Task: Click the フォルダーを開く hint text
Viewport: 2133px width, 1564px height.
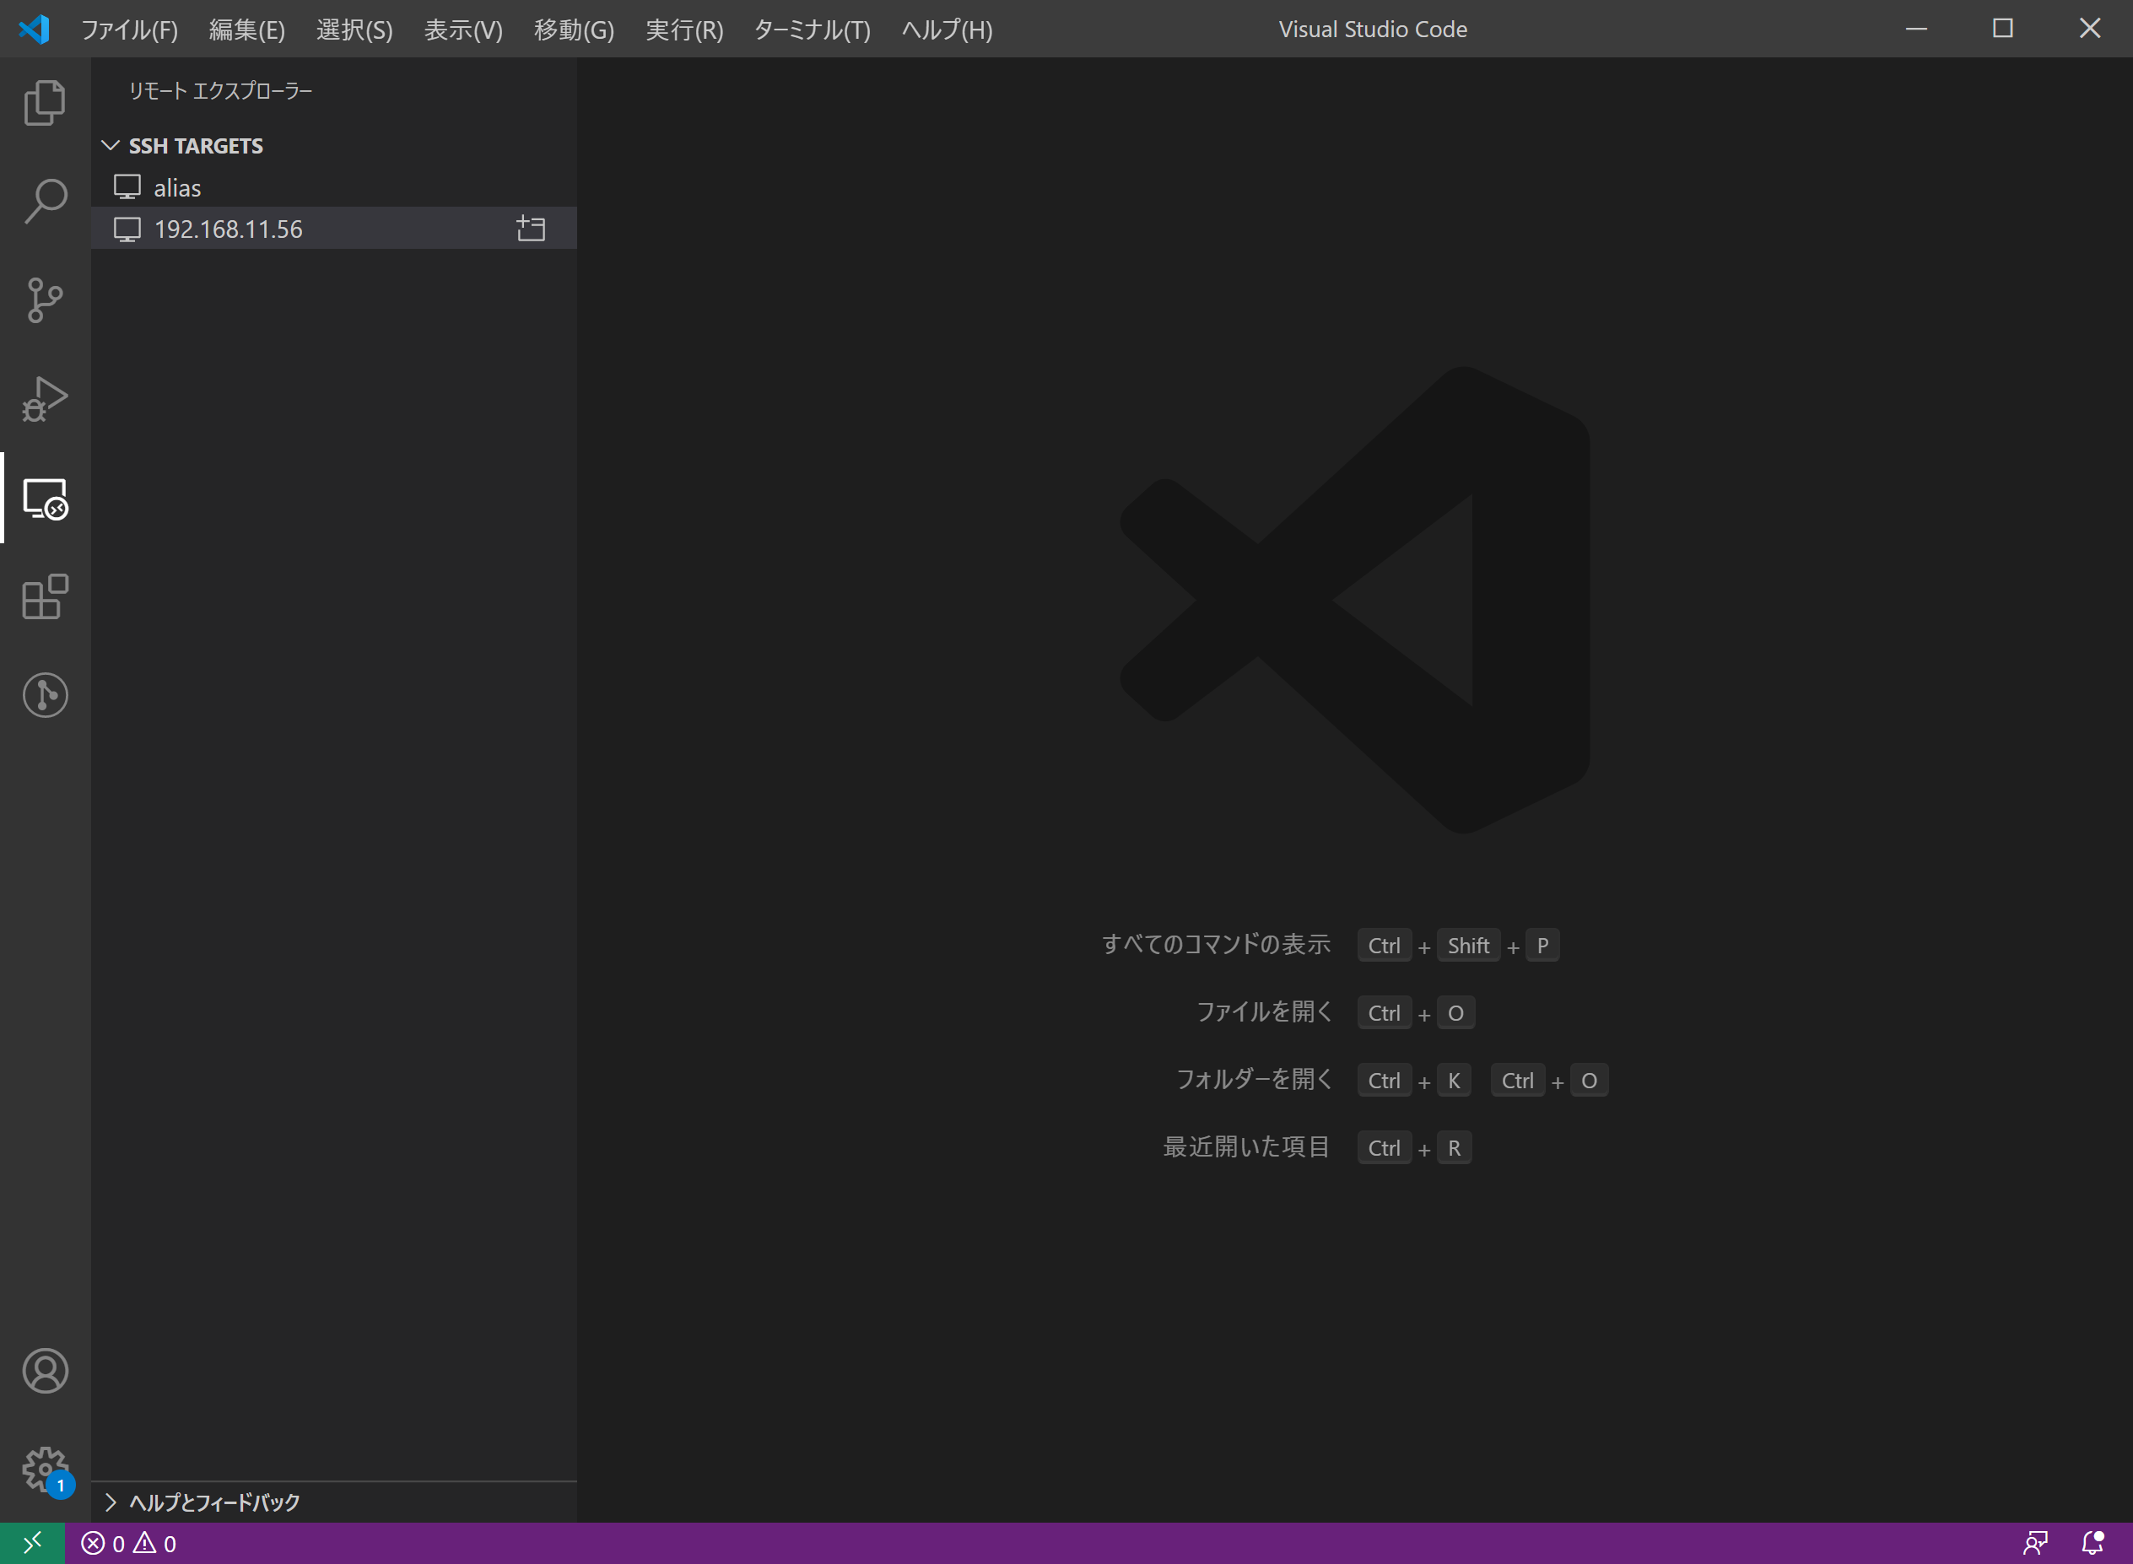Action: [x=1254, y=1079]
